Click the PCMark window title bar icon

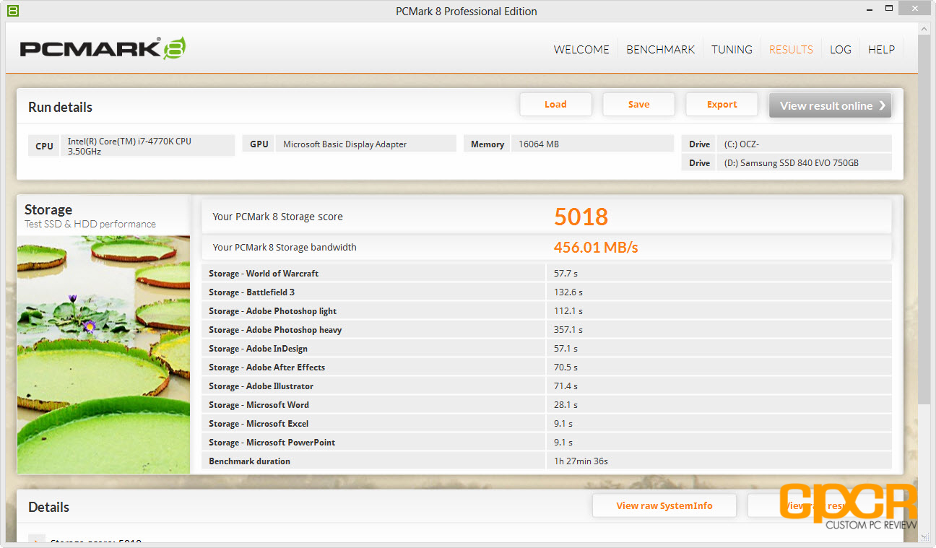13,11
